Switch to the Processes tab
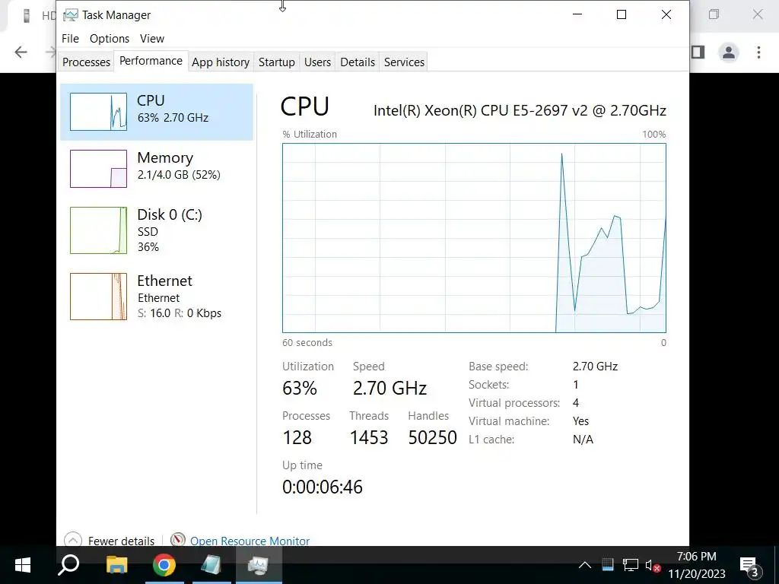779x584 pixels. pos(86,62)
